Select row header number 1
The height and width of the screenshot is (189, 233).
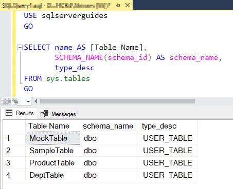point(14,138)
